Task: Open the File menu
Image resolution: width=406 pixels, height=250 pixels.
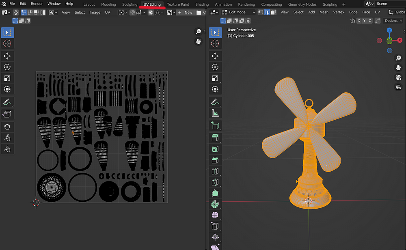Action: pos(12,4)
